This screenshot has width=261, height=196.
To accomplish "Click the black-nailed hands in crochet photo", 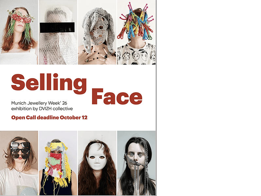I will pyautogui.click(x=98, y=55).
